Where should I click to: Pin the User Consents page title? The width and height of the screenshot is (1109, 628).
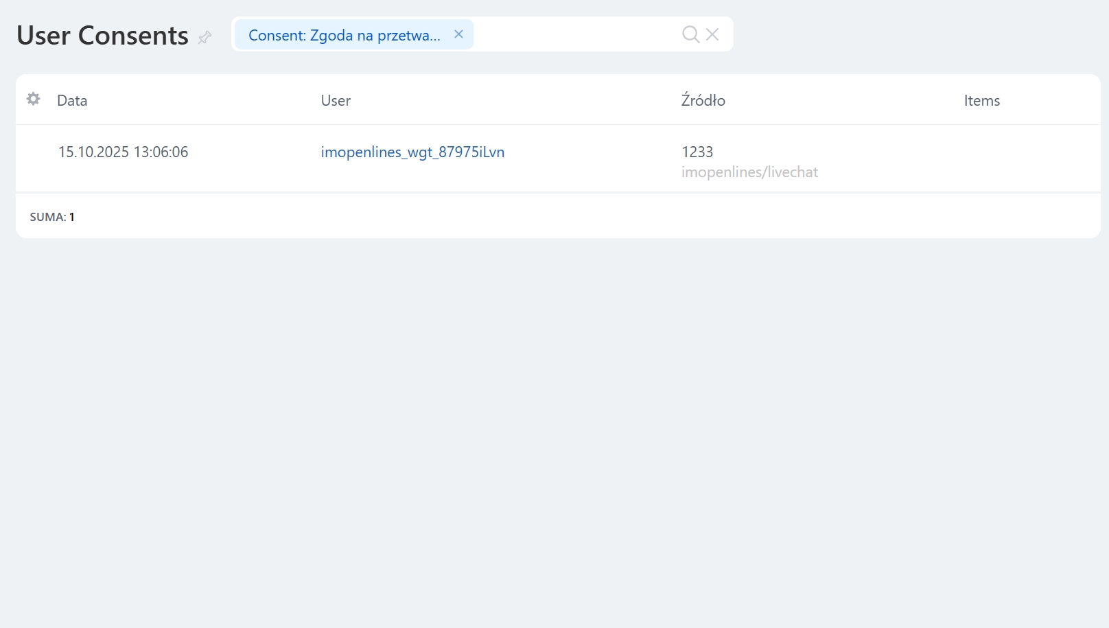click(x=205, y=37)
